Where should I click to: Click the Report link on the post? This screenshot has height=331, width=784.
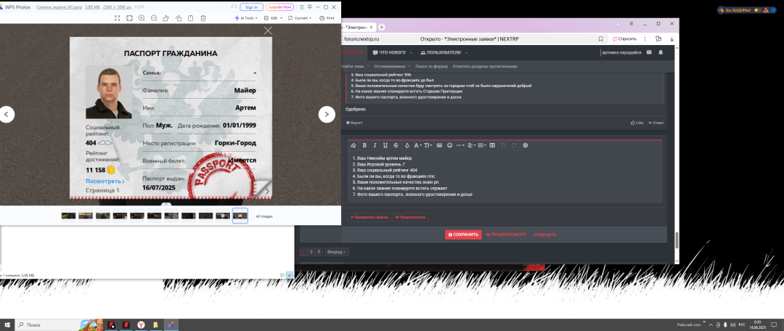tap(354, 123)
